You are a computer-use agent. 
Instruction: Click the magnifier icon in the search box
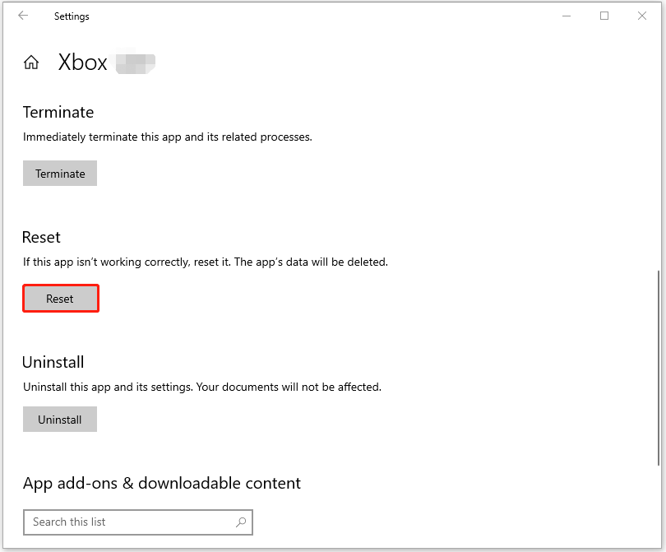click(241, 522)
